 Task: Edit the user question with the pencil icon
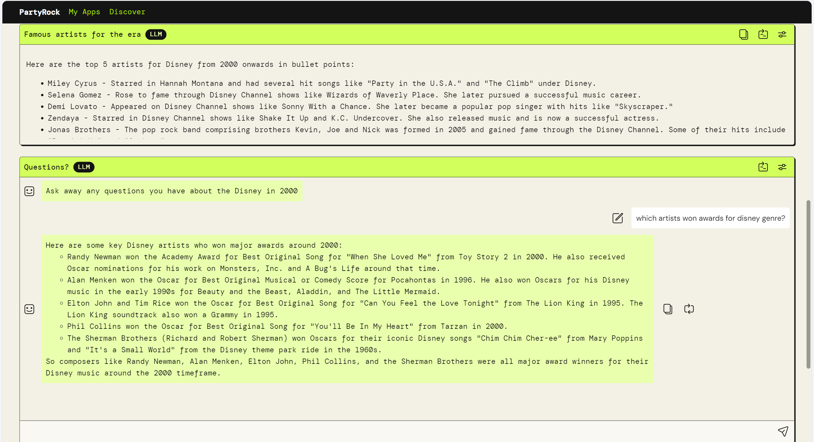click(617, 218)
